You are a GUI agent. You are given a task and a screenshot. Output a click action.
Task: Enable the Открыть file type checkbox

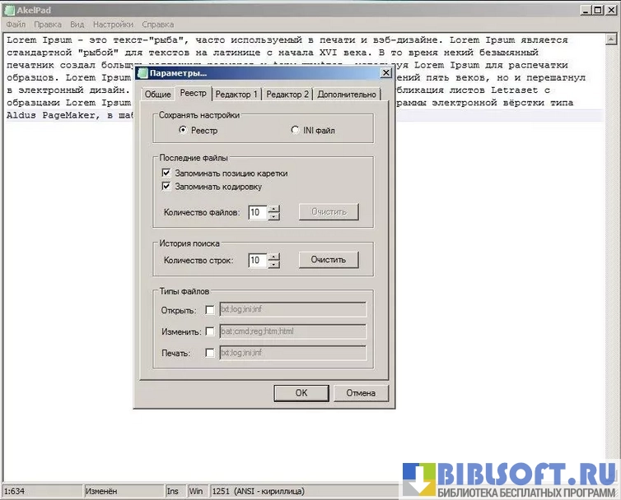[x=210, y=310]
